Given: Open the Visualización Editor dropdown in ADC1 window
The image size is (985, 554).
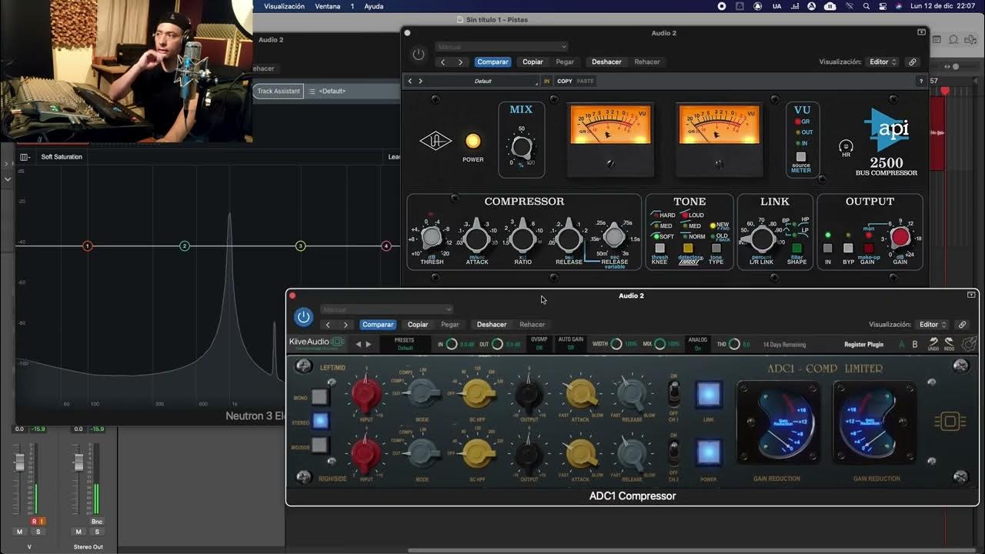Looking at the screenshot, I should [x=932, y=325].
